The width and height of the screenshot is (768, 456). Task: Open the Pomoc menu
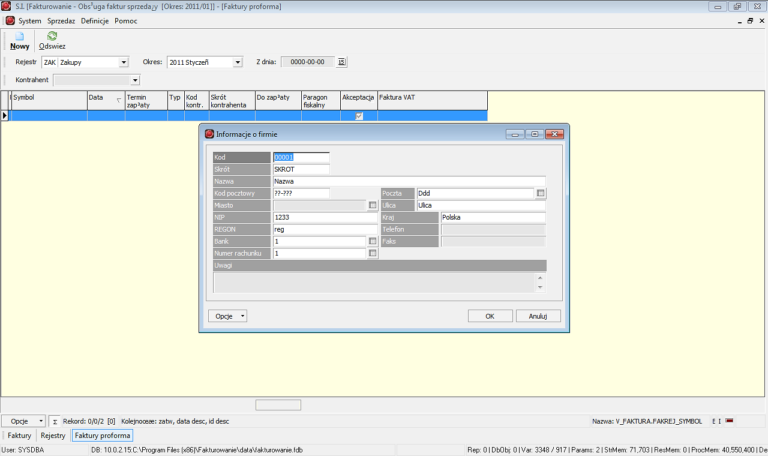tap(126, 21)
